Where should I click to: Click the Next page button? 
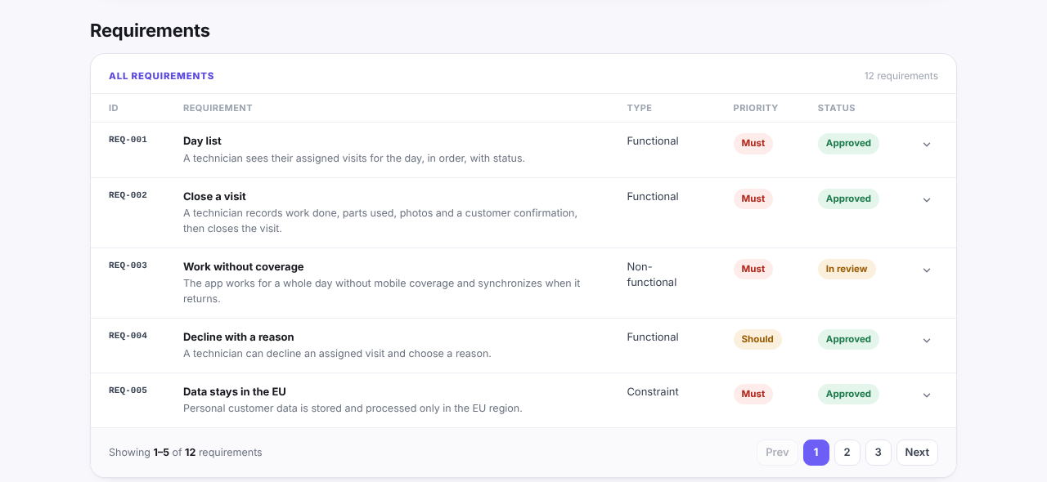pyautogui.click(x=917, y=453)
